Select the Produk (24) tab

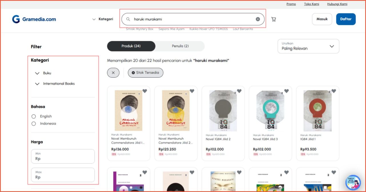(x=131, y=46)
